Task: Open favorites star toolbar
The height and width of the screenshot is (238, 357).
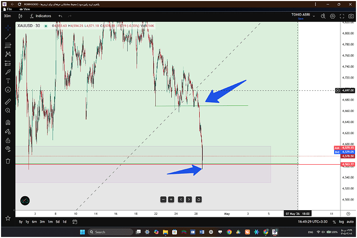Action: (x=8, y=218)
